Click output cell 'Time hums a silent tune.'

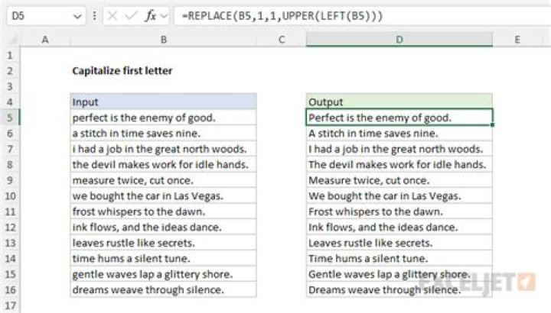click(x=399, y=258)
